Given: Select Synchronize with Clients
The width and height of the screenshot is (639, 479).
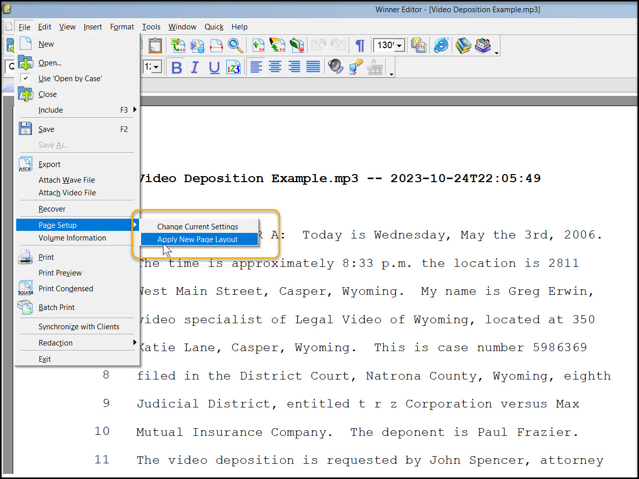Looking at the screenshot, I should click(x=78, y=327).
